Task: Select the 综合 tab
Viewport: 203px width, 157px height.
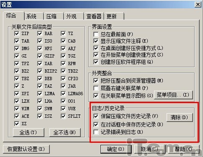Action: (x=13, y=15)
